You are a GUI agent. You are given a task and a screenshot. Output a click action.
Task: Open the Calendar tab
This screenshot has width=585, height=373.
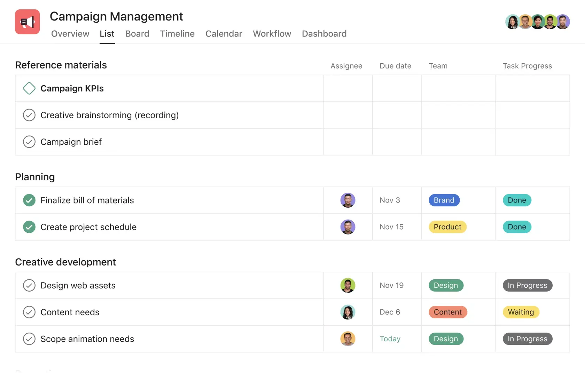point(224,34)
